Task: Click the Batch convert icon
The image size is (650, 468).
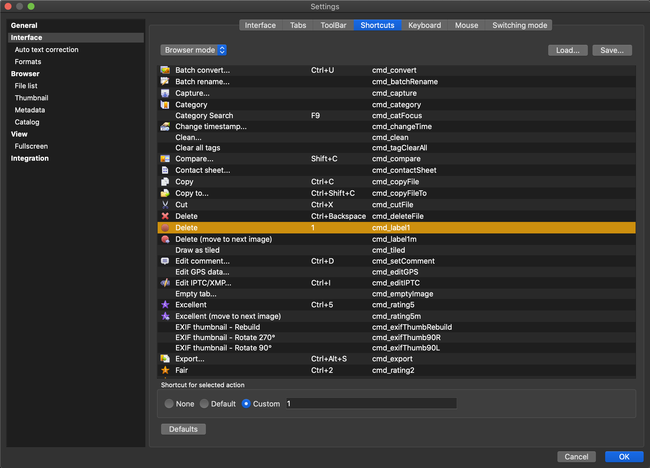Action: (165, 70)
